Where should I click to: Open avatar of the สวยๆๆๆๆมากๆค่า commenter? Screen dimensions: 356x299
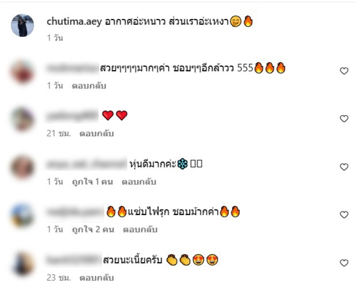click(23, 72)
